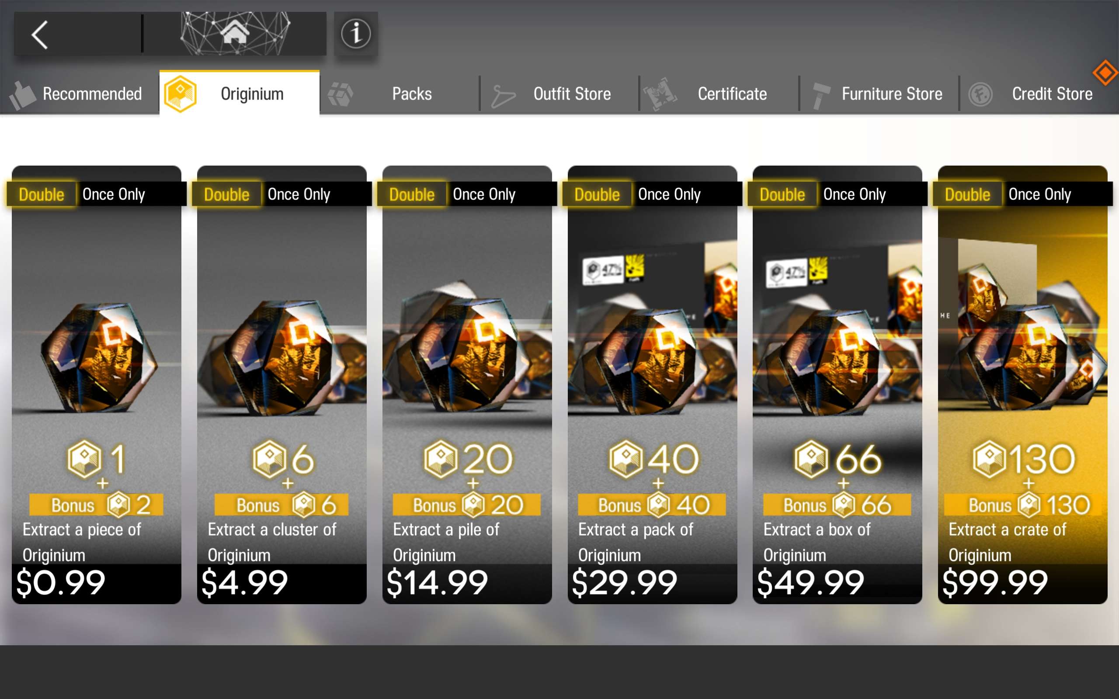Click the Outfit Store hanger icon

coord(503,96)
